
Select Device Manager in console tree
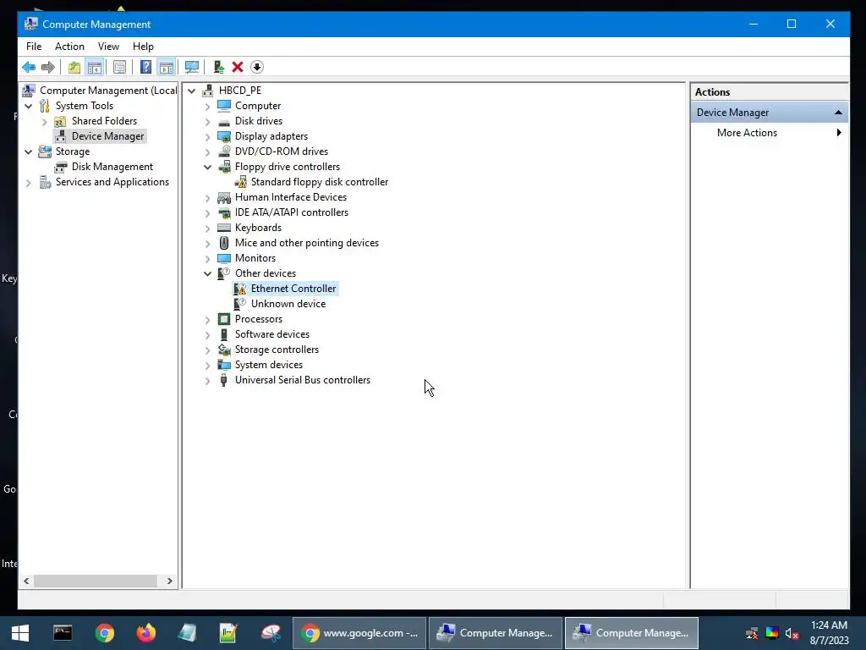point(107,136)
